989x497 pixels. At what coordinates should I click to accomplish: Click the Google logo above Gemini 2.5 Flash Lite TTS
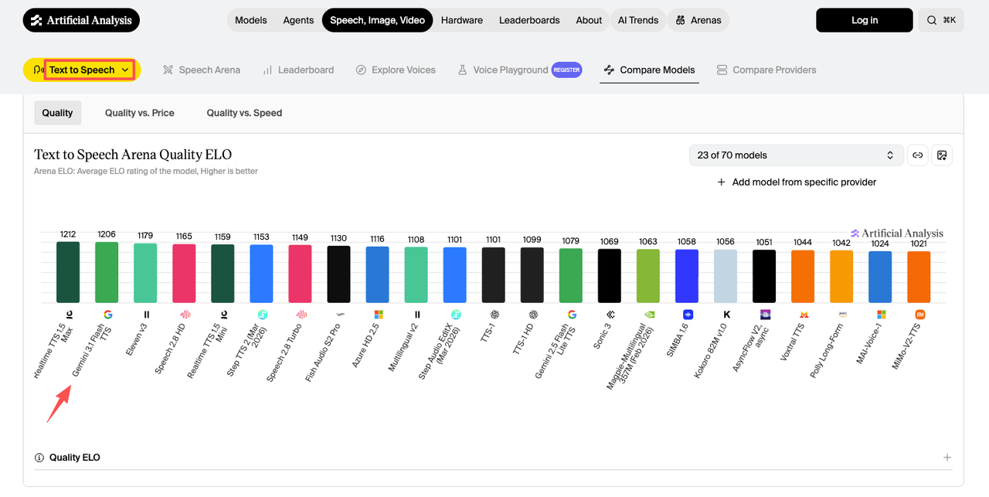point(572,315)
